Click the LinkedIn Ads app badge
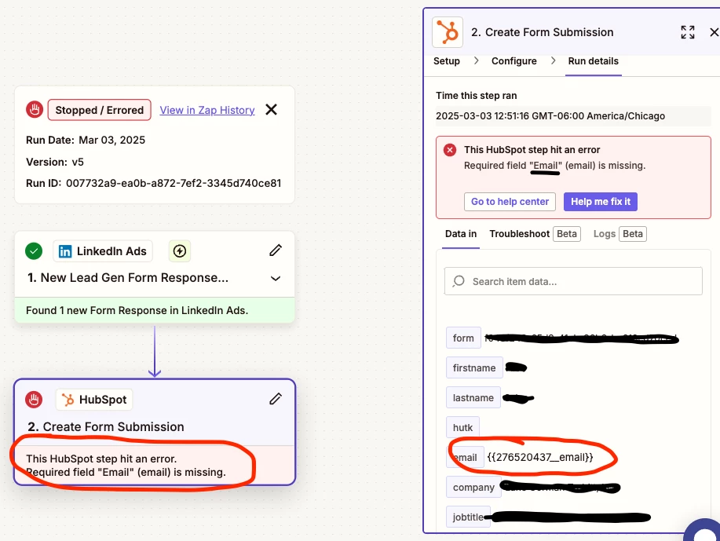Viewport: 720px width, 541px height. [x=103, y=251]
